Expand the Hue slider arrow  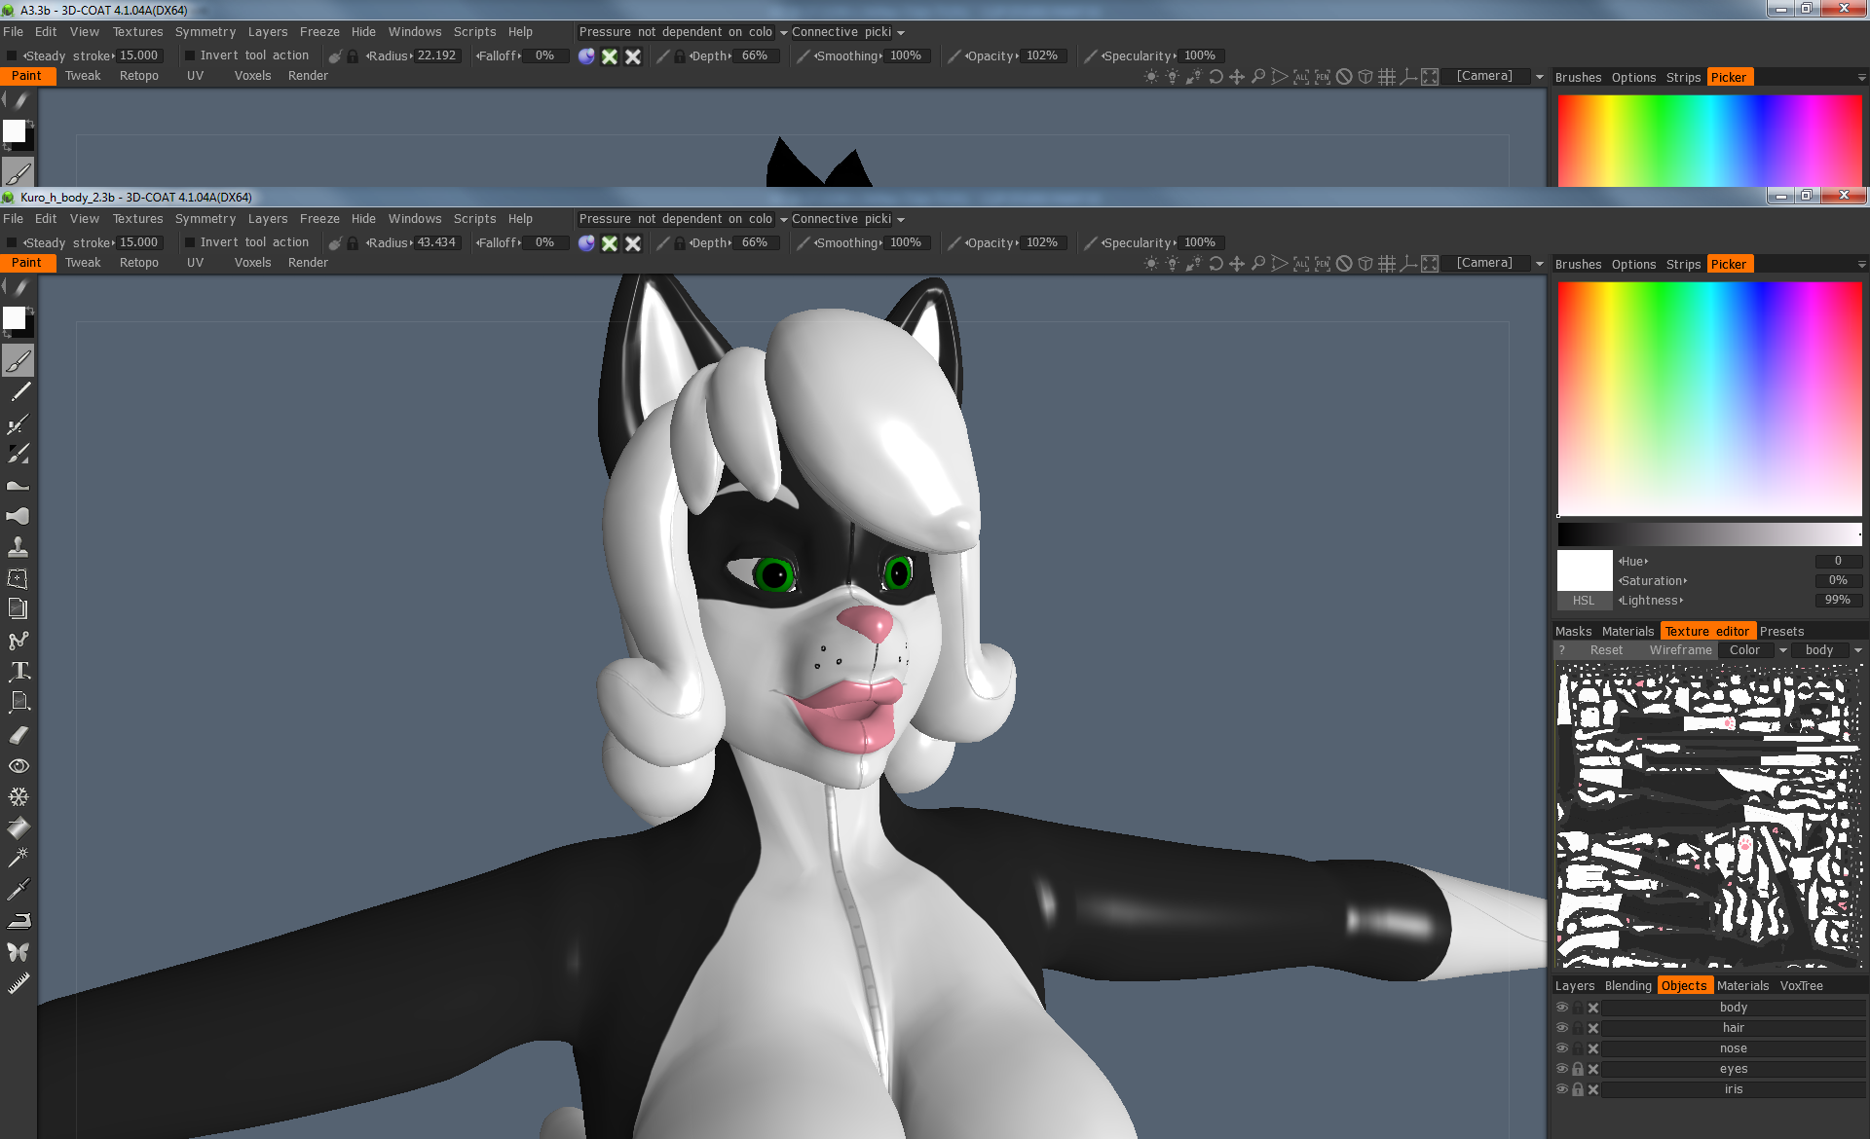click(1646, 562)
